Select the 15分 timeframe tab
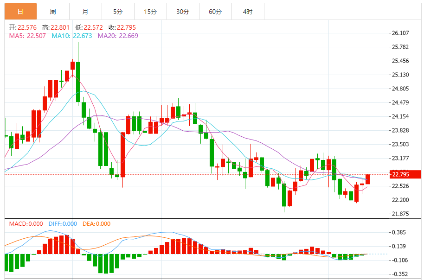Viewport: 424px width, 280px height. (150, 12)
